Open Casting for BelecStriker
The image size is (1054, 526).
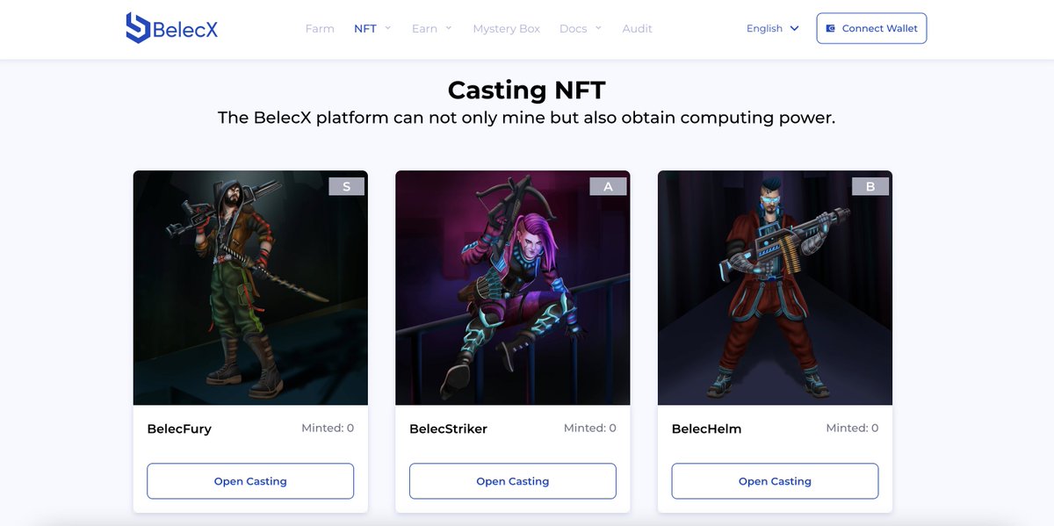pyautogui.click(x=513, y=481)
